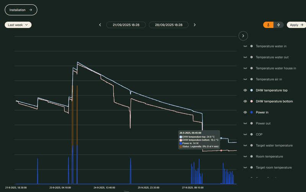Click arrow icon inside the Apply button
The image size is (306, 192).
(302, 25)
